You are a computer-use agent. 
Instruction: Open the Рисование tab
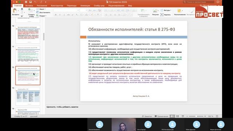click(42, 6)
